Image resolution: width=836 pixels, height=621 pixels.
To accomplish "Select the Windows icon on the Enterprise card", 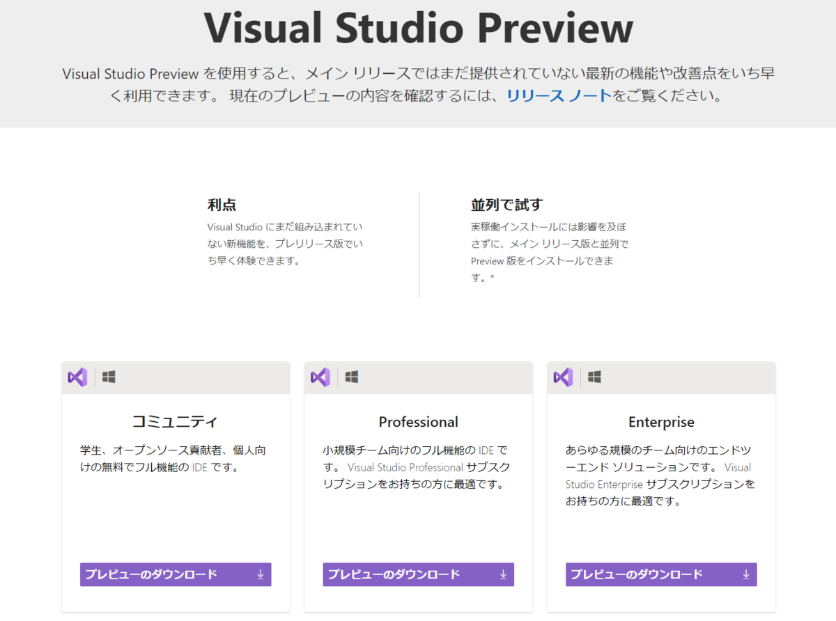I will (593, 377).
